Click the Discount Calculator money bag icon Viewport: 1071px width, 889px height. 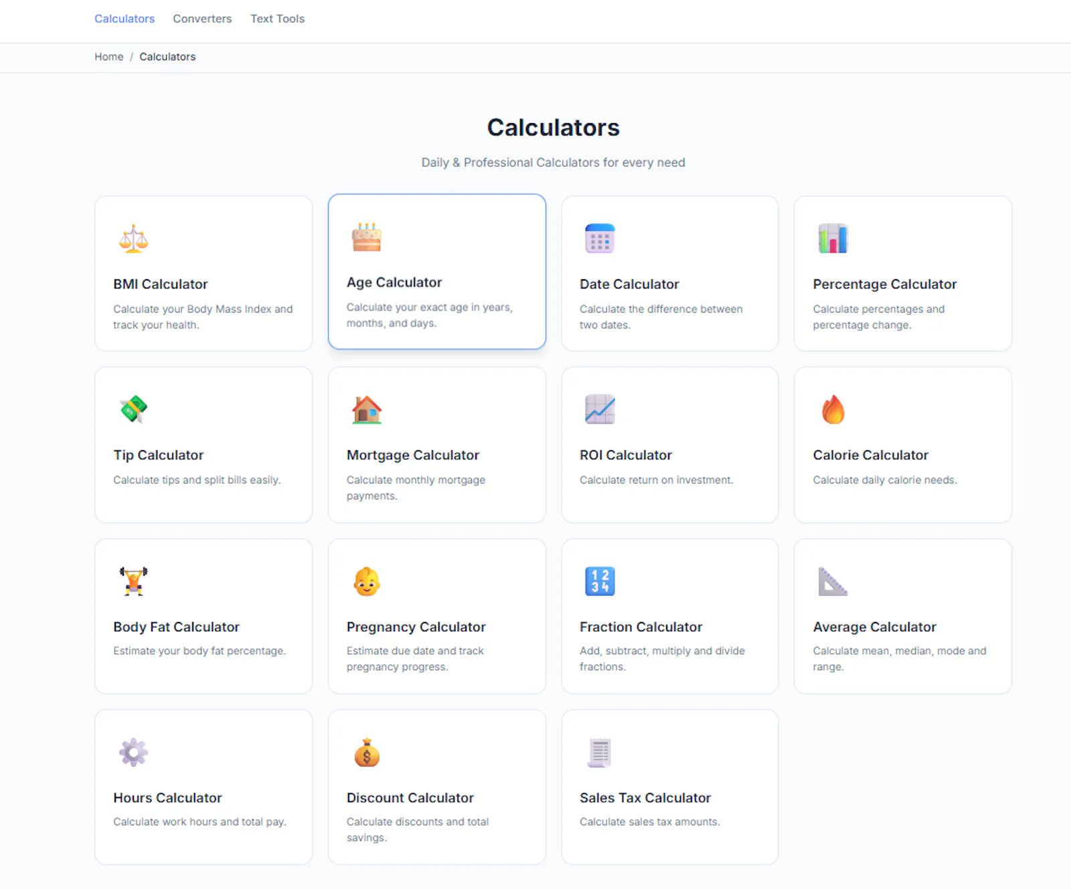click(367, 752)
